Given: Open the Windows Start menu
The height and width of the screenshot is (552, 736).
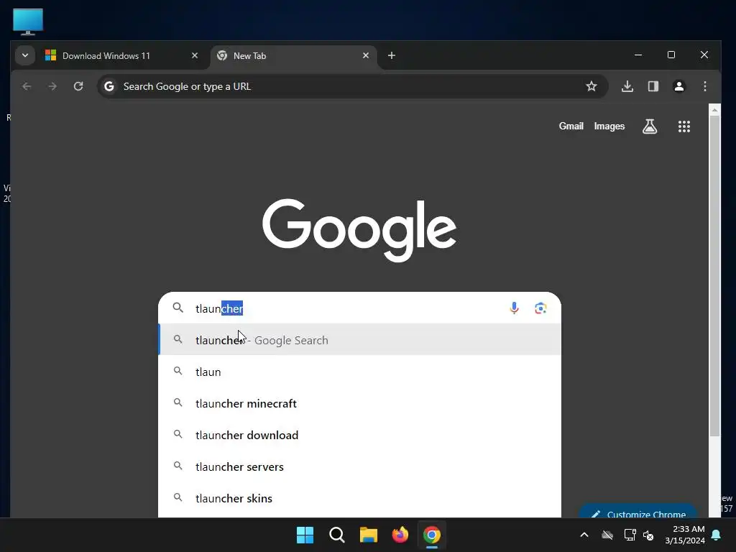Looking at the screenshot, I should (x=305, y=535).
